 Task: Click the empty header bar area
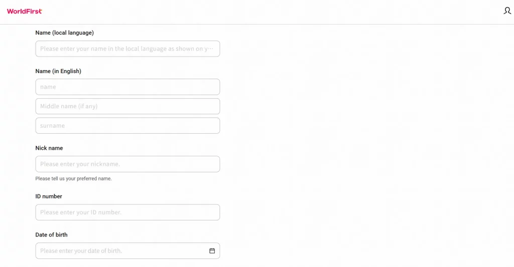click(x=262, y=12)
